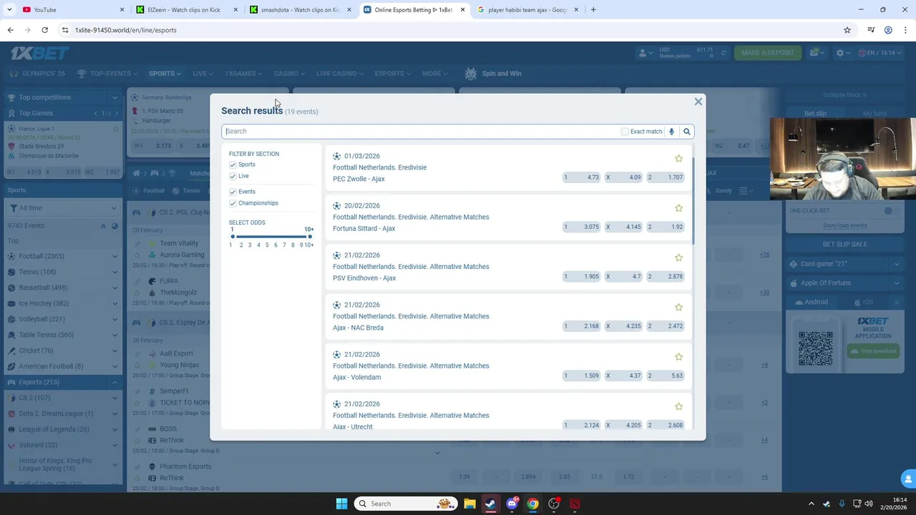Open settings gear in site header

coord(840,53)
